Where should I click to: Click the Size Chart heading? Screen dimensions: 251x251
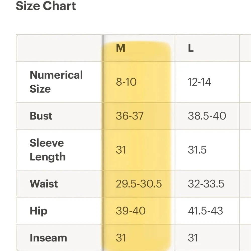tap(46, 6)
